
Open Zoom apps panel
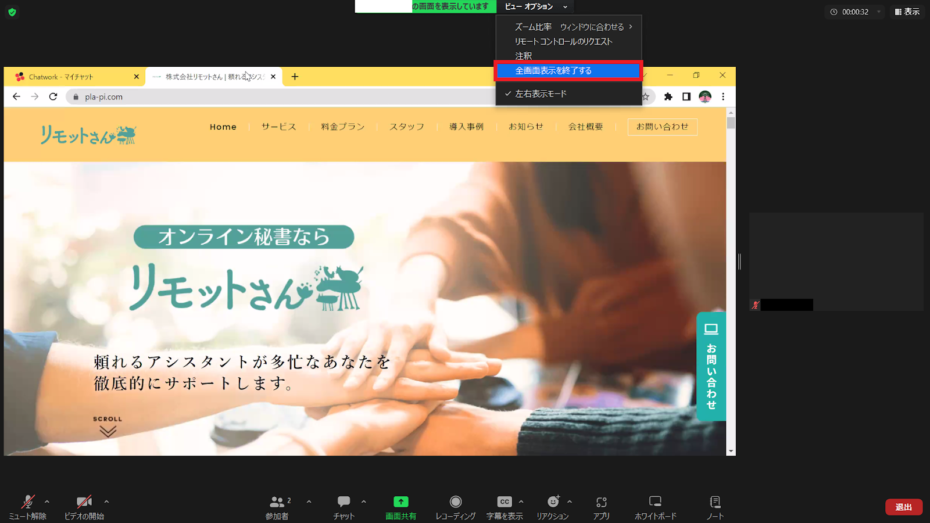pyautogui.click(x=602, y=507)
